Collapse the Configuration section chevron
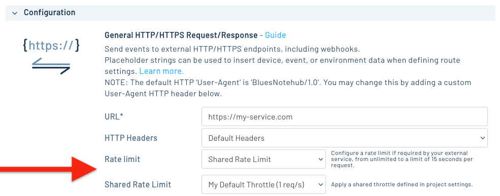This screenshot has width=500, height=196. point(14,13)
